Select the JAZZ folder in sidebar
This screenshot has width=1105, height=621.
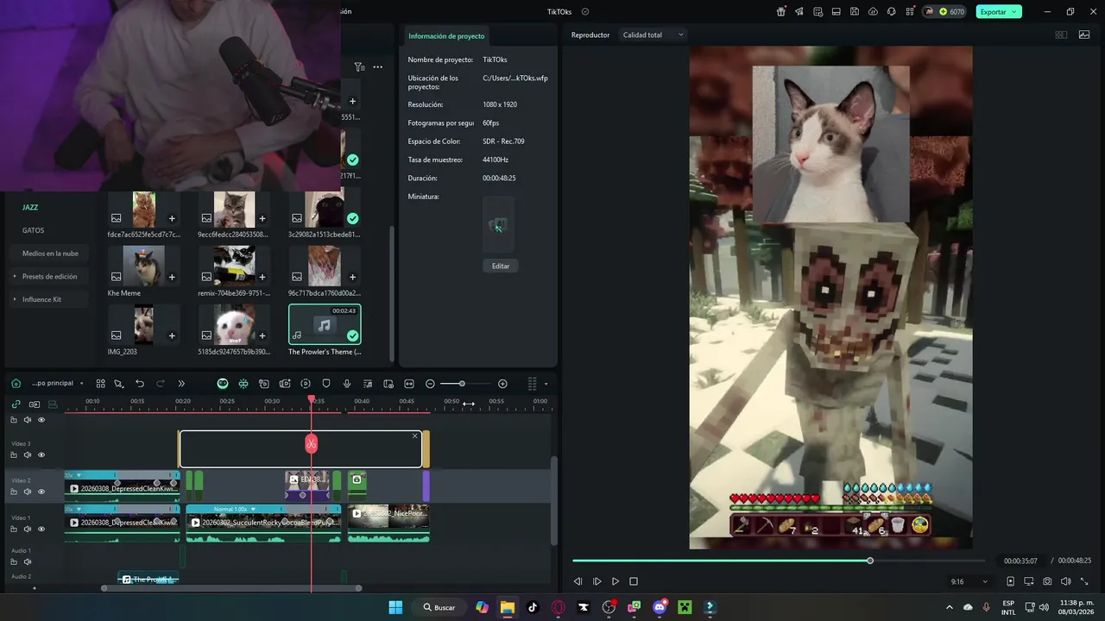coord(30,207)
